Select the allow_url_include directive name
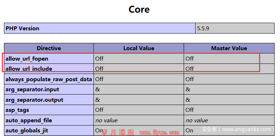This screenshot has width=280, height=136. coord(29,69)
